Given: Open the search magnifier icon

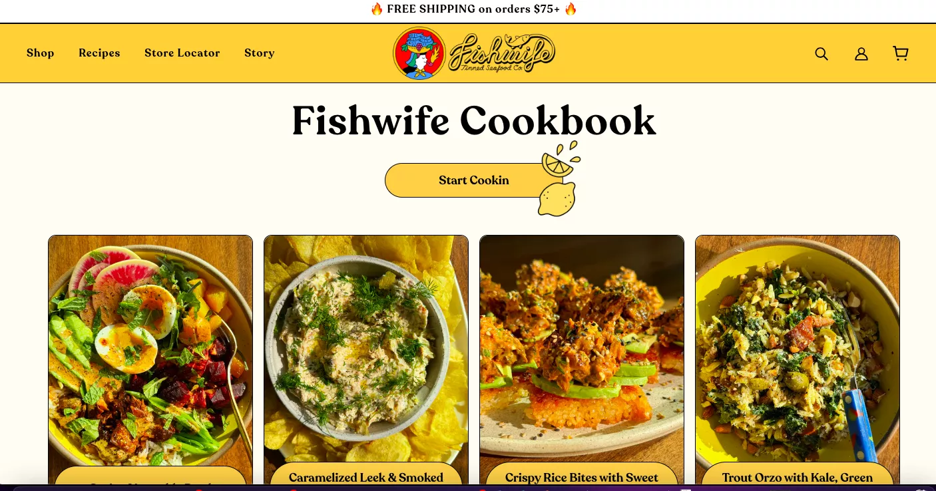Looking at the screenshot, I should coord(821,54).
